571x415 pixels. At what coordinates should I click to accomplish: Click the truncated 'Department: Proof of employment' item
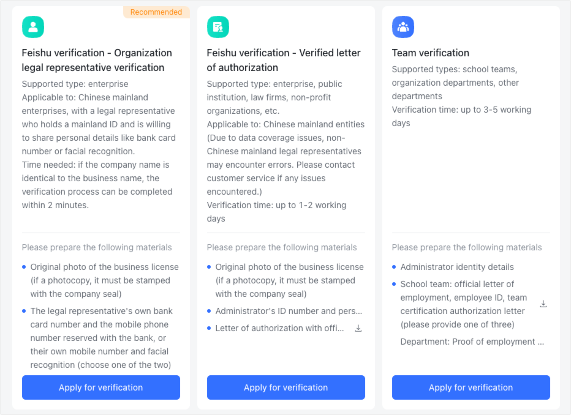(472, 342)
